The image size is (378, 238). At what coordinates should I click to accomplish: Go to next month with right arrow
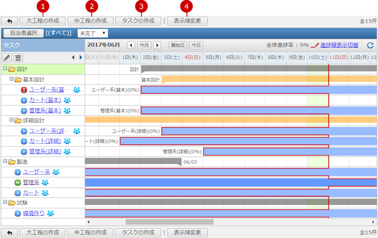pyautogui.click(x=158, y=45)
